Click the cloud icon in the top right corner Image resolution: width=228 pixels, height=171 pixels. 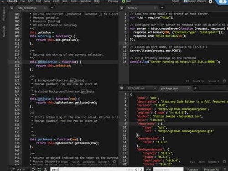coord(223,2)
